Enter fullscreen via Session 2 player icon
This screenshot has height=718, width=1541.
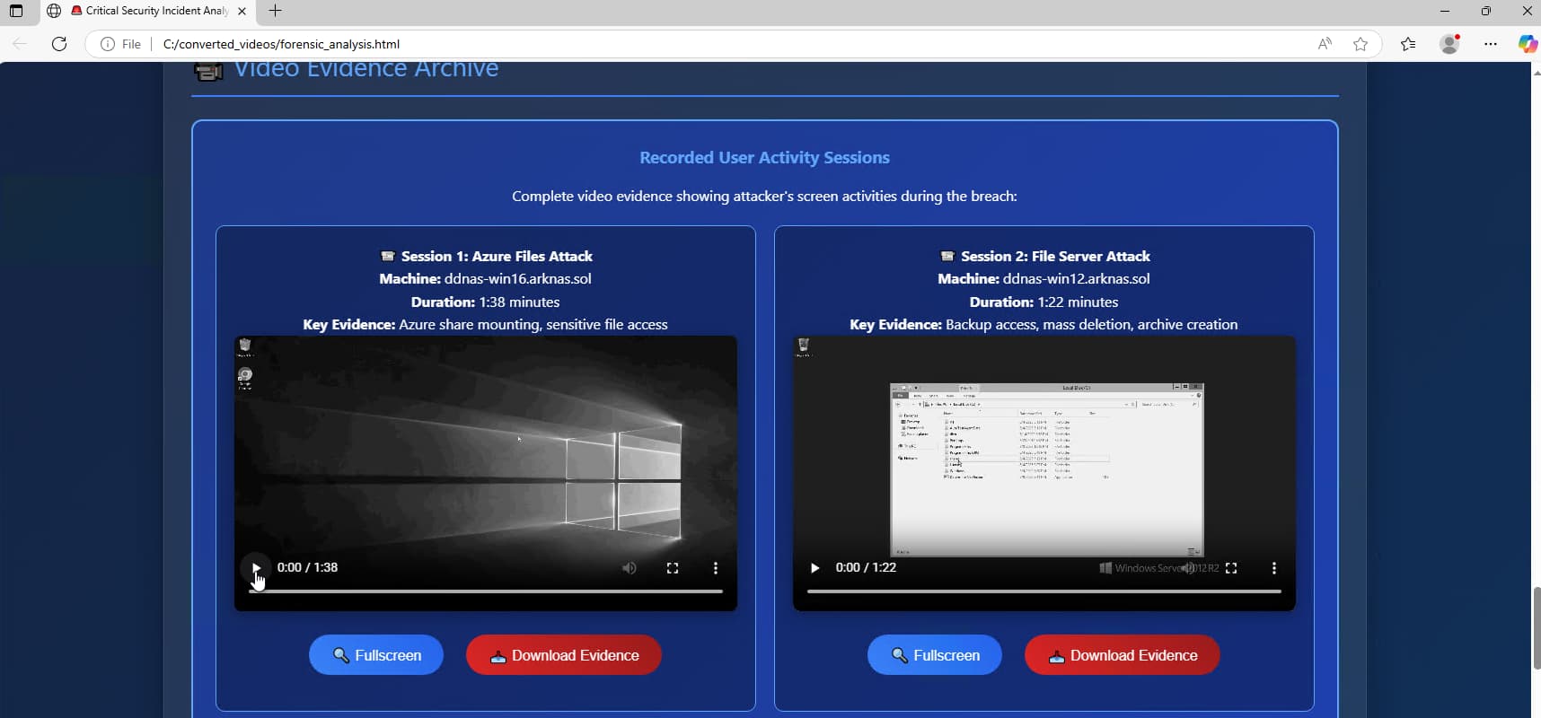coord(1231,568)
